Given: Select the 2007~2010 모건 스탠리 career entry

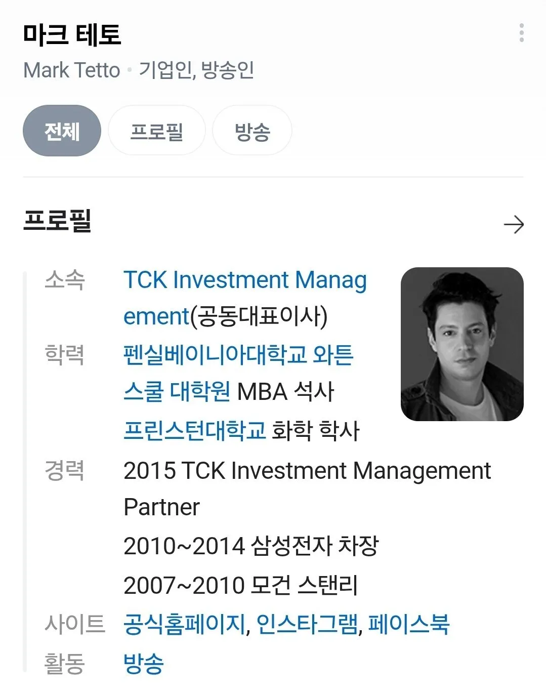Looking at the screenshot, I should click(241, 585).
